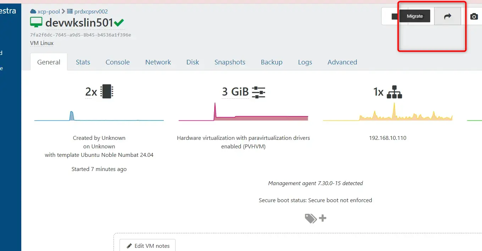Click the Edit VM notes button

(x=148, y=246)
